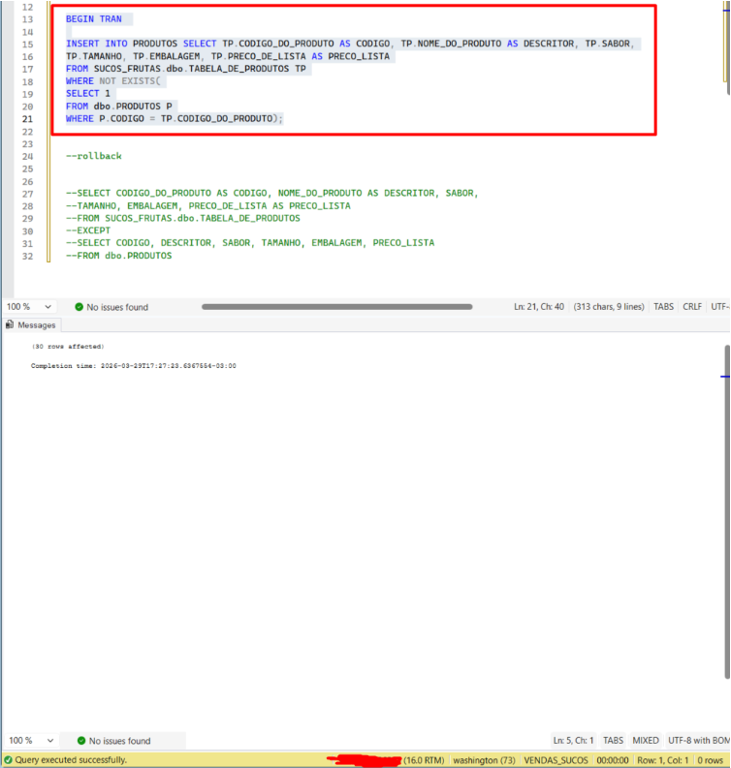Click the --FROM SUCOS_FRUTAS.dbo.TABELA_DE_PRODUTOS comment
This screenshot has height=768, width=731.
click(183, 218)
